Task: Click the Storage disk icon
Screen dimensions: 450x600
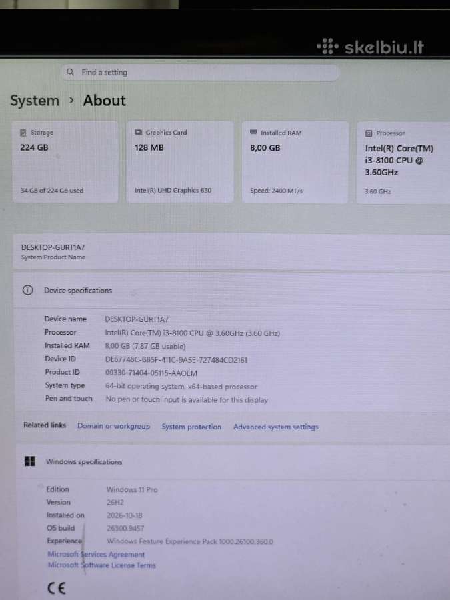Action: (23, 133)
